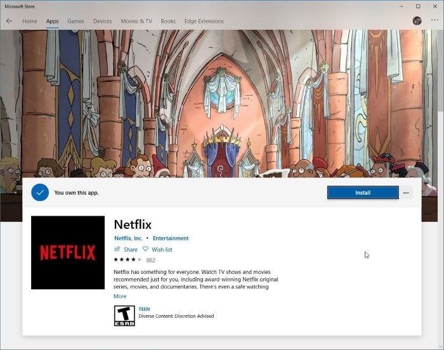Screen dimensions: 444x350
Task: Click 'Diverse Content: Discretion Advised' text
Action: pos(176,316)
